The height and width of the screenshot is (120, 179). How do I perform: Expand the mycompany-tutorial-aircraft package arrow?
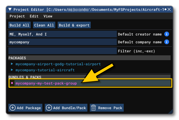pyautogui.click(x=12, y=70)
